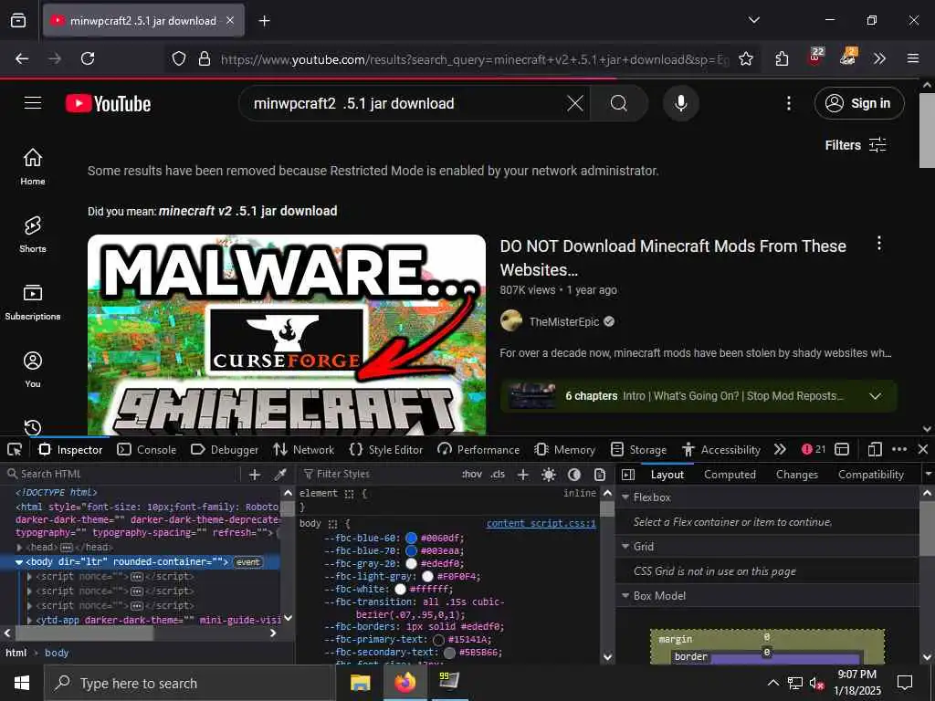Expand the 6 chapters dropdown
Image resolution: width=935 pixels, height=701 pixels.
click(x=875, y=396)
